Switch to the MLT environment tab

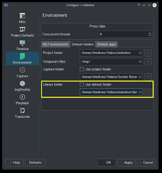(x=55, y=45)
